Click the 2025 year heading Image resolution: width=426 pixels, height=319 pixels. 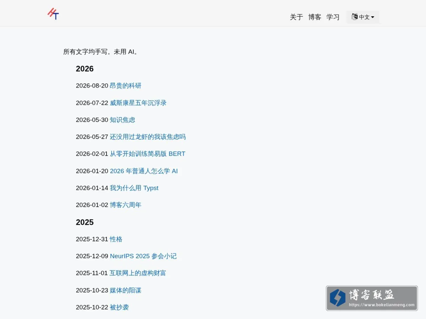[84, 222]
